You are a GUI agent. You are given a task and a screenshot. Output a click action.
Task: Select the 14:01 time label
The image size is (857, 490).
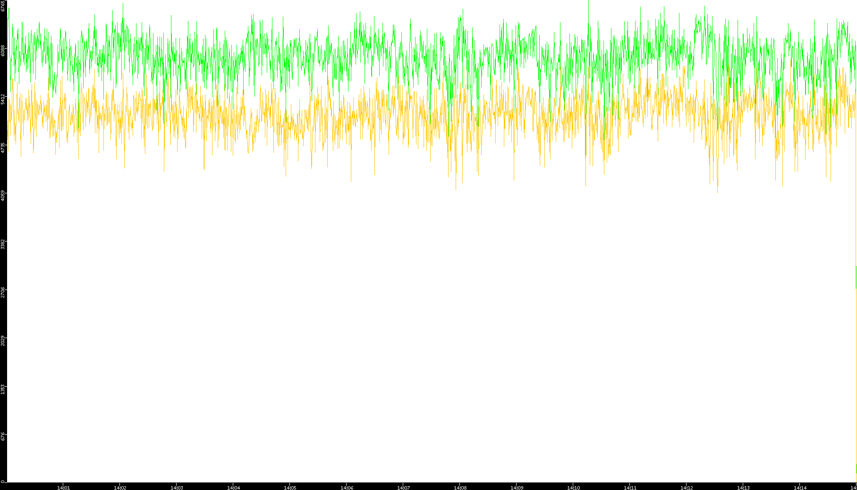(63, 488)
